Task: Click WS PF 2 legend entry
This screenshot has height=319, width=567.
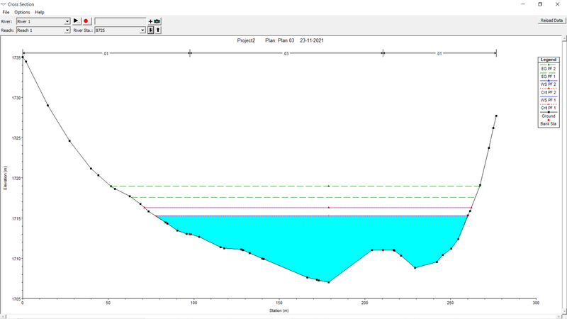Action: pos(548,83)
